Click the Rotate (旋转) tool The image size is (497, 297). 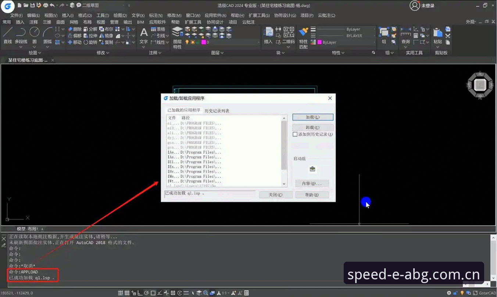pyautogui.click(x=90, y=42)
